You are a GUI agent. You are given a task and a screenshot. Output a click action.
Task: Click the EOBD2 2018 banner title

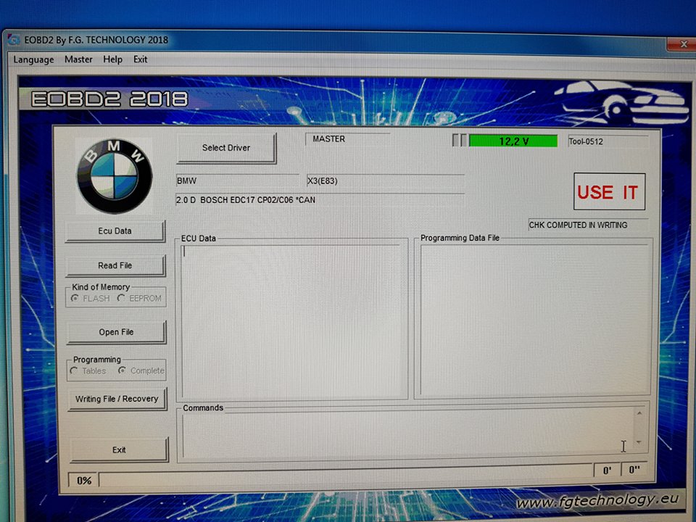click(x=109, y=99)
